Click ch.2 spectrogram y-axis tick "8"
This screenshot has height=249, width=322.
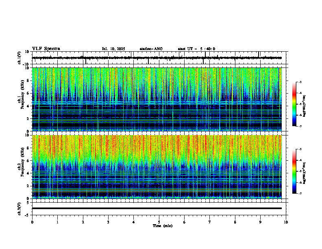click(x=28, y=148)
